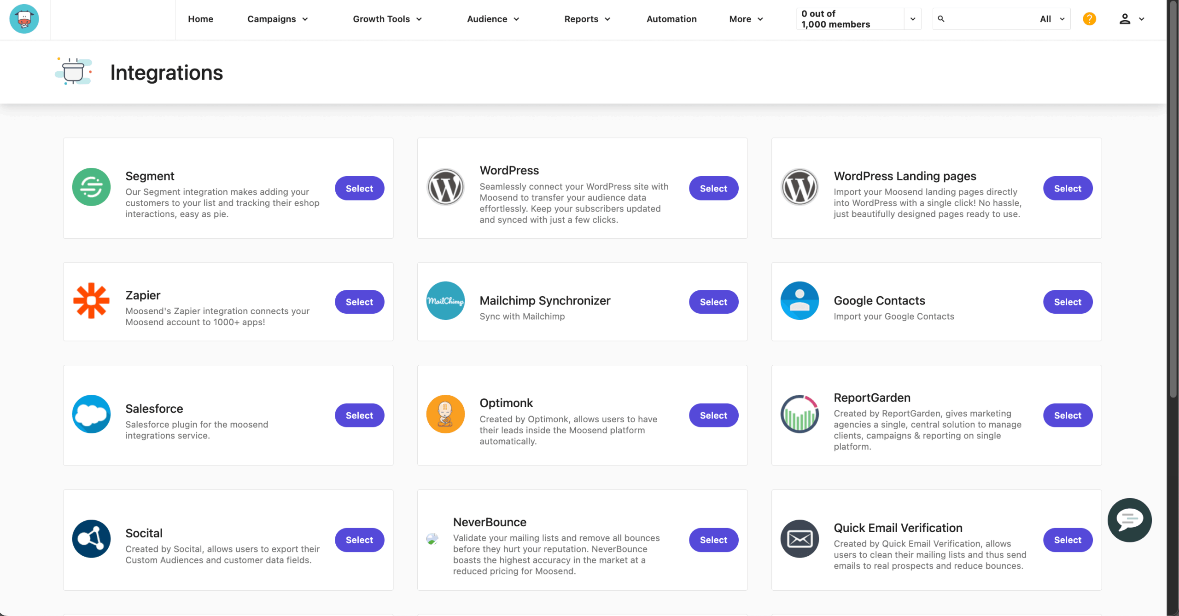Expand the More menu
Image resolution: width=1179 pixels, height=616 pixels.
point(746,19)
